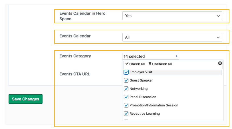This screenshot has height=129, width=232.
Task: Click the Events CTA URL label
Action: tap(74, 74)
